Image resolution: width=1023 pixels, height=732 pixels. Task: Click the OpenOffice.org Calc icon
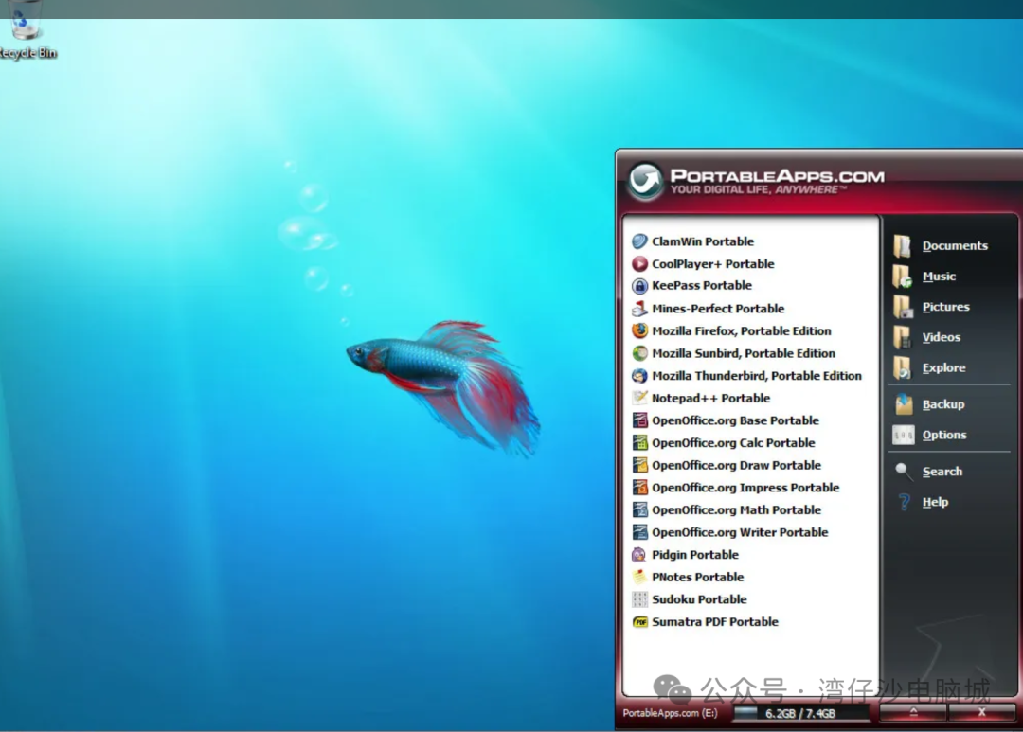(x=639, y=442)
